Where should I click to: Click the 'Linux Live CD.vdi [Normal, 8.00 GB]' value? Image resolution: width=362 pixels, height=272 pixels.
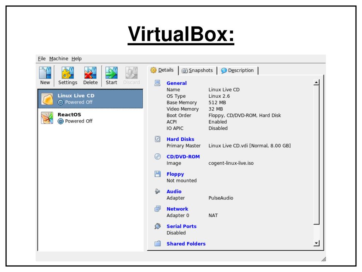click(x=250, y=146)
